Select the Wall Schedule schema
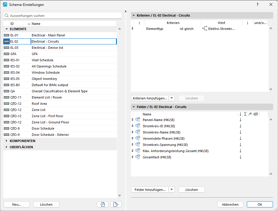The height and width of the screenshot is (211, 278). [60, 60]
